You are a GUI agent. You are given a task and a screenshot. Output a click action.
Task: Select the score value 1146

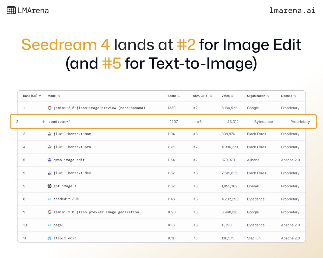click(x=171, y=199)
